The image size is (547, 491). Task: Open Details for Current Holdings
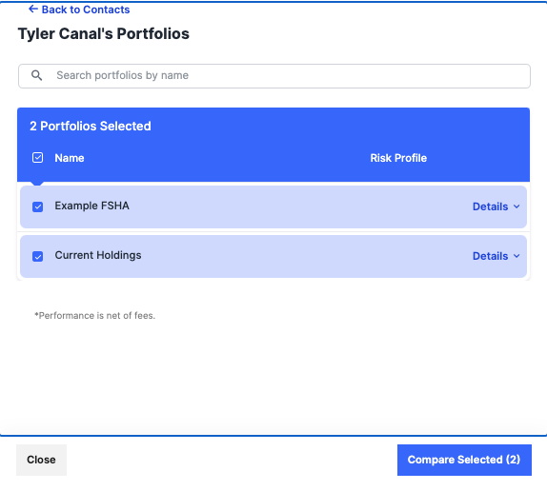[490, 256]
